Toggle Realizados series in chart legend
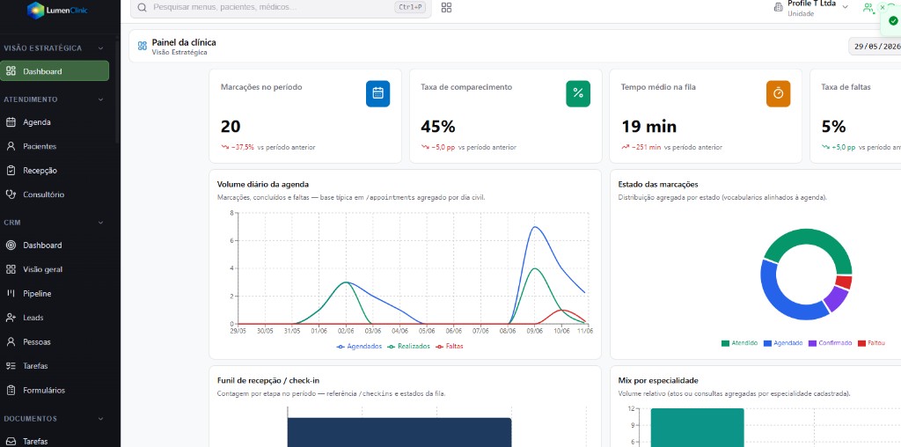 click(x=408, y=347)
